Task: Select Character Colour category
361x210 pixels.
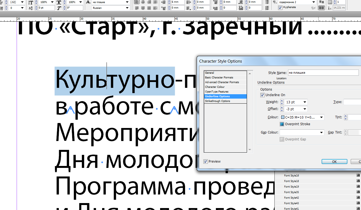Action: pyautogui.click(x=225, y=87)
